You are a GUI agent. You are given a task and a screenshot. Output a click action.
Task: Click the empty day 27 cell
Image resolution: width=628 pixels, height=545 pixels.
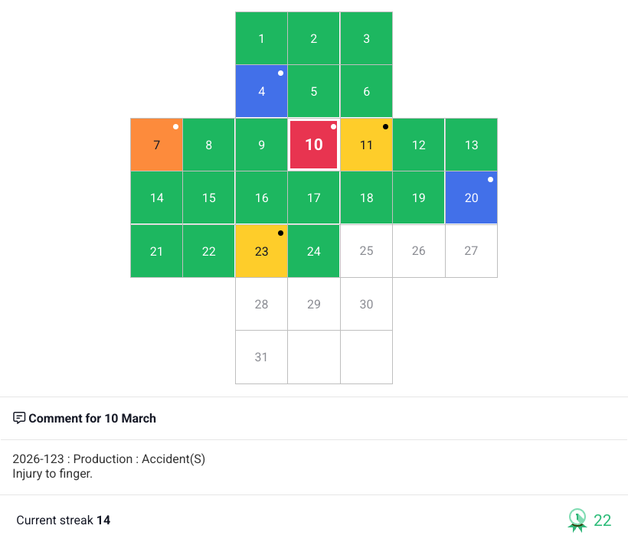(x=471, y=251)
